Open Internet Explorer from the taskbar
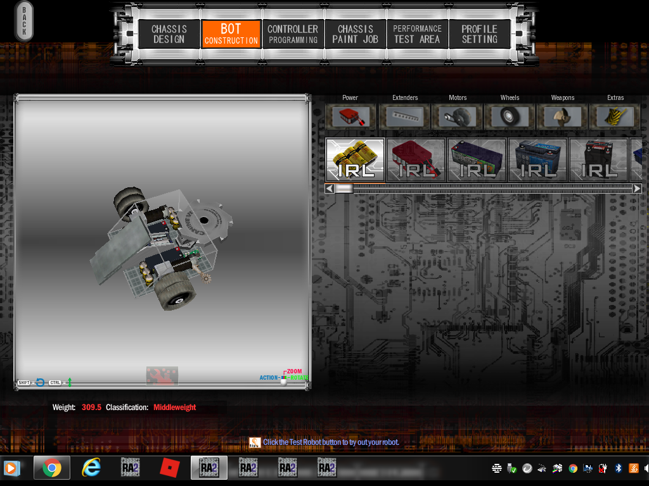 tap(91, 468)
